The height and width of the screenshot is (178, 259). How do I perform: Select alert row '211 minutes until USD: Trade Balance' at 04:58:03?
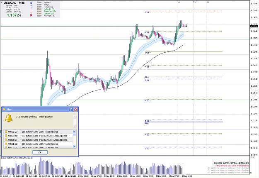38,132
